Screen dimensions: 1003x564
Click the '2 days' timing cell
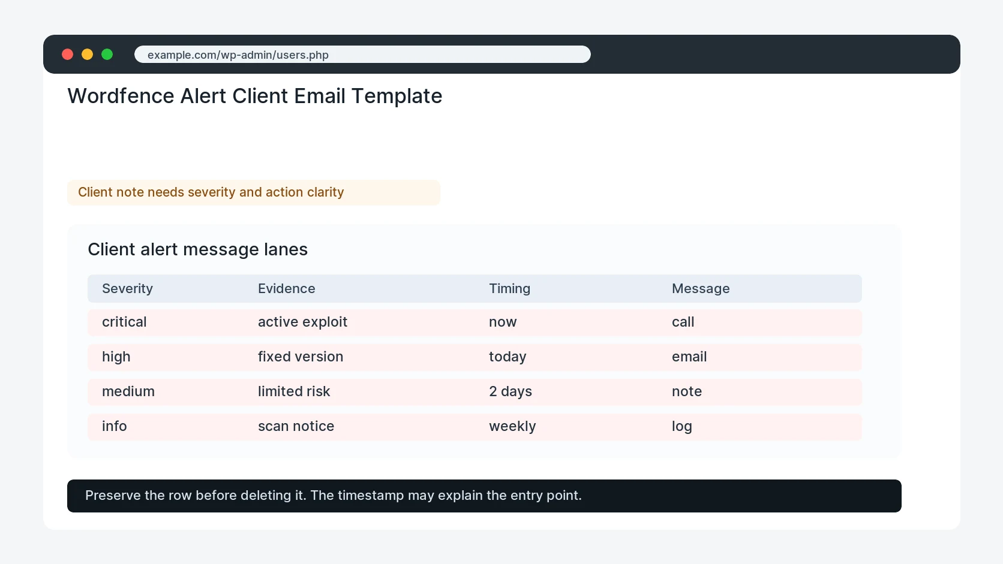pos(510,392)
